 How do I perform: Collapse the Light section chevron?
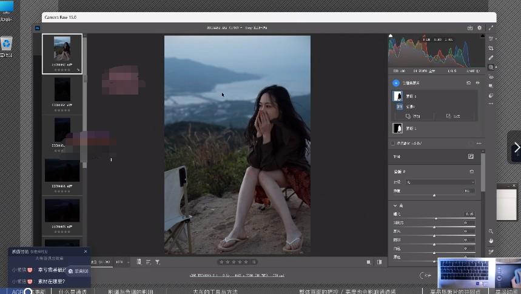(395, 205)
